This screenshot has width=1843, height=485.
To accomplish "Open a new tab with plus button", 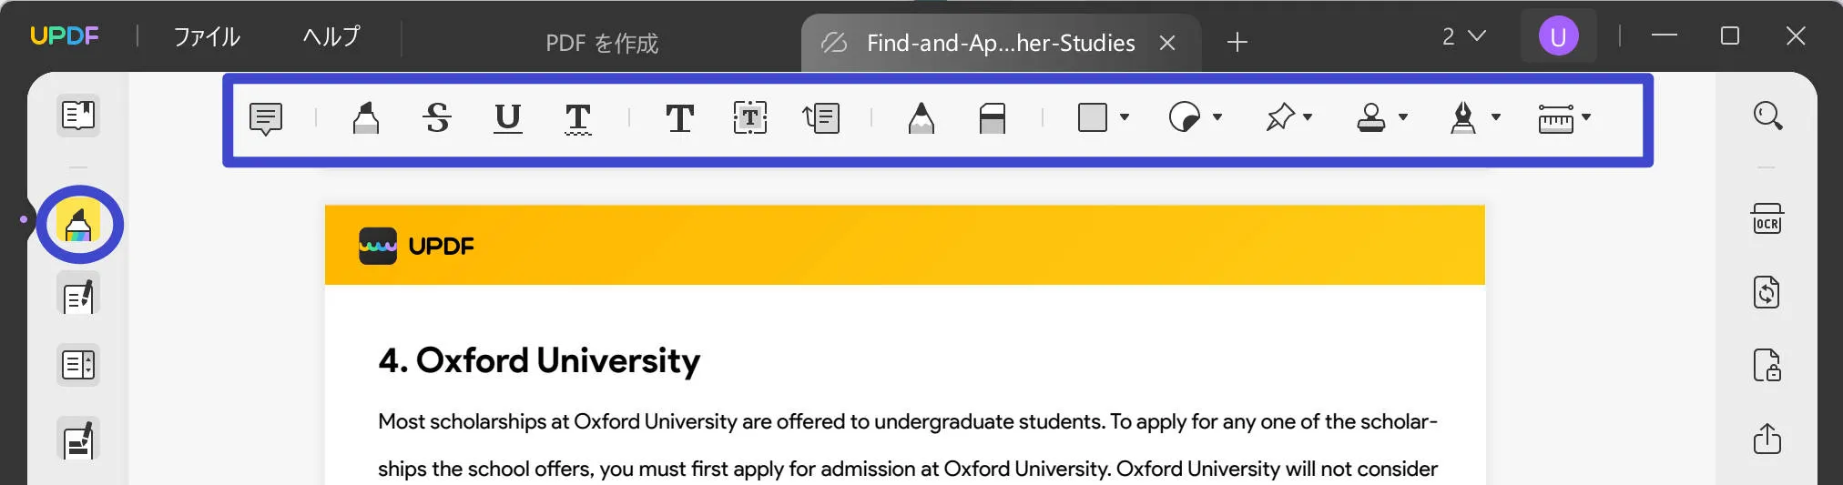I will (1237, 42).
